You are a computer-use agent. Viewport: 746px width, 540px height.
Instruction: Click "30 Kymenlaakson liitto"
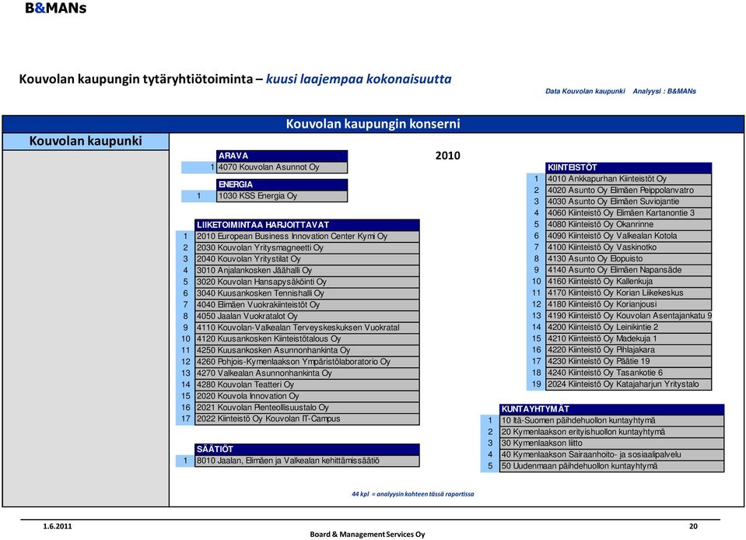pyautogui.click(x=612, y=444)
